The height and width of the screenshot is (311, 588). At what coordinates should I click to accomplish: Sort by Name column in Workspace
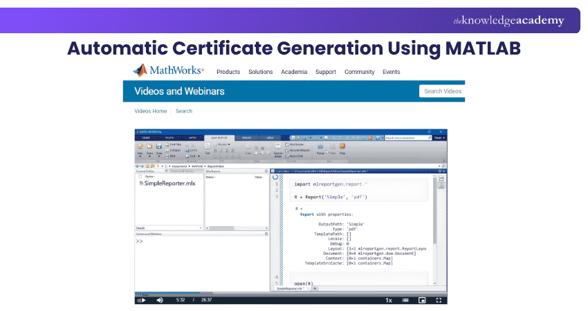211,177
